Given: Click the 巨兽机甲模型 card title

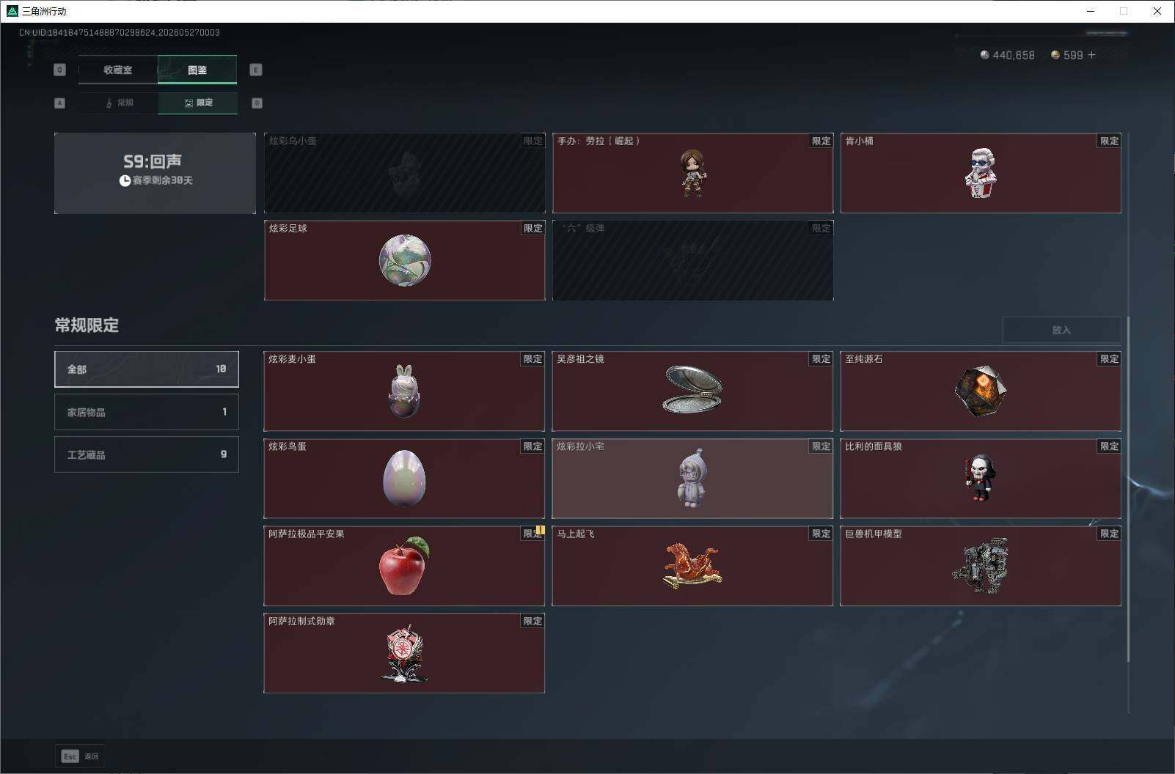Looking at the screenshot, I should tap(874, 534).
